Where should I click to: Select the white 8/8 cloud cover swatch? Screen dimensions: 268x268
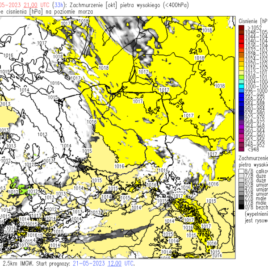click(x=241, y=171)
